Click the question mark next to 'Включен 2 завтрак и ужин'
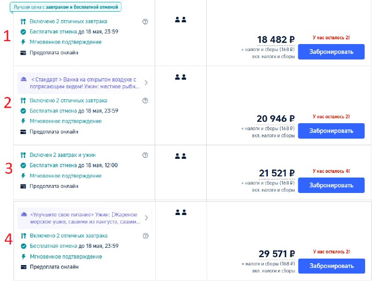 [x=145, y=155]
